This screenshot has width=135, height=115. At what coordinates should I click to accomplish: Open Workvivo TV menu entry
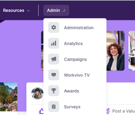(75, 75)
